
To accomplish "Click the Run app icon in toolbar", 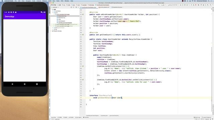I will click(181, 5).
